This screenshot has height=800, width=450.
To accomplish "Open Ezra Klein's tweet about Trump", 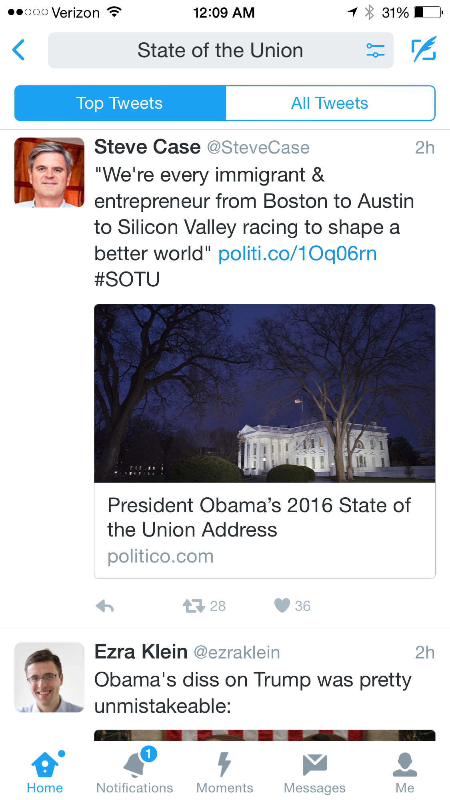I will point(253,692).
